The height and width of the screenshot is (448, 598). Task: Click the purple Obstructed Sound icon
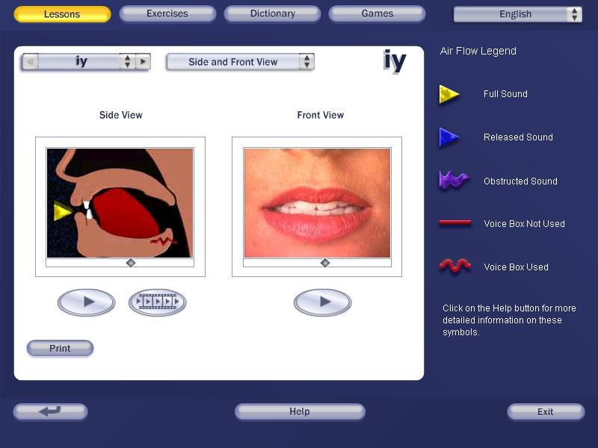pyautogui.click(x=454, y=181)
